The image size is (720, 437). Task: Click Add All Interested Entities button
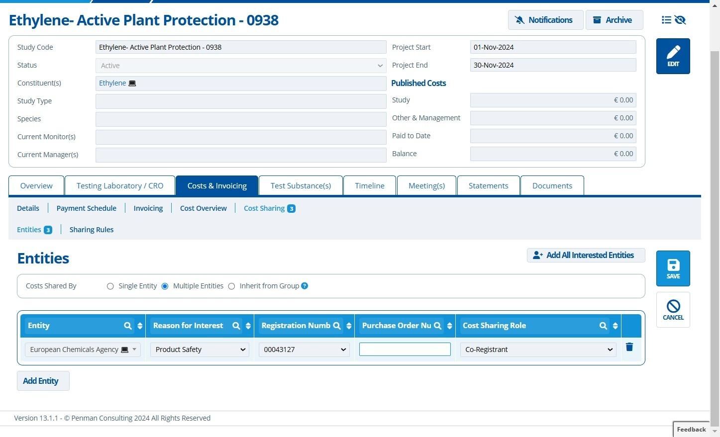586,255
